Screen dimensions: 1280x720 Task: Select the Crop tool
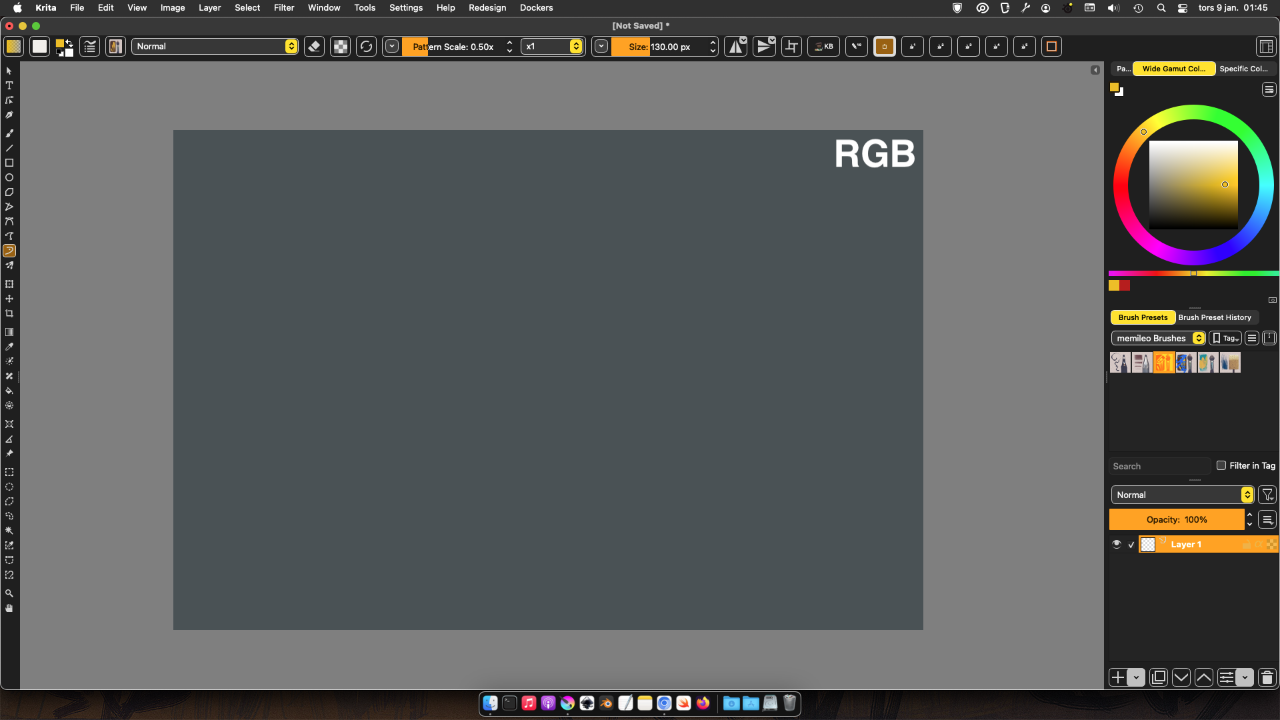(x=9, y=313)
